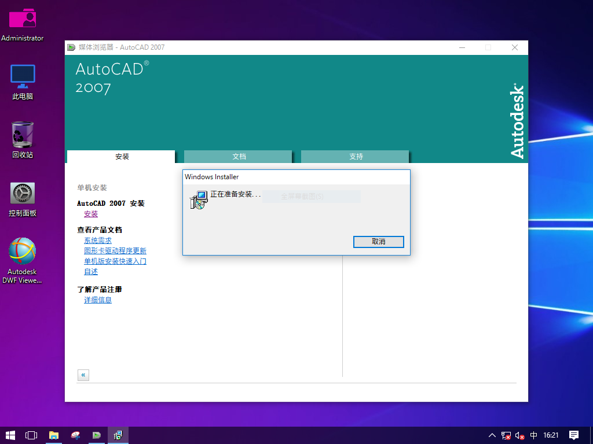The height and width of the screenshot is (444, 593).
Task: Click the Task View taskbar icon
Action: pos(31,435)
